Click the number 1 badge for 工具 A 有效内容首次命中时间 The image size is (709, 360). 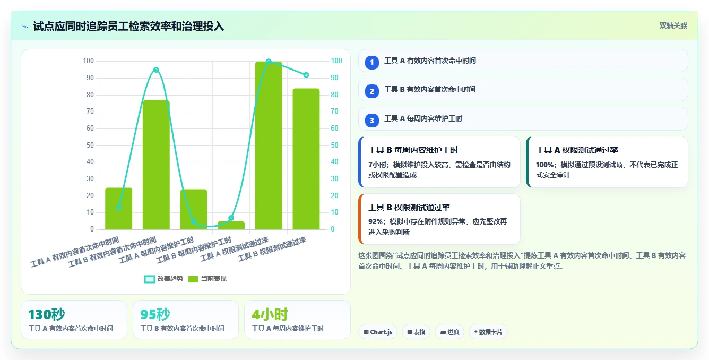coord(372,62)
